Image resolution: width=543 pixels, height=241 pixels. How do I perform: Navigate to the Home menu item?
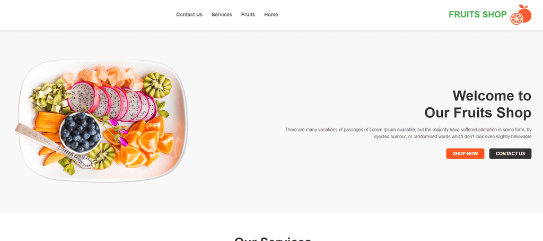pos(271,14)
